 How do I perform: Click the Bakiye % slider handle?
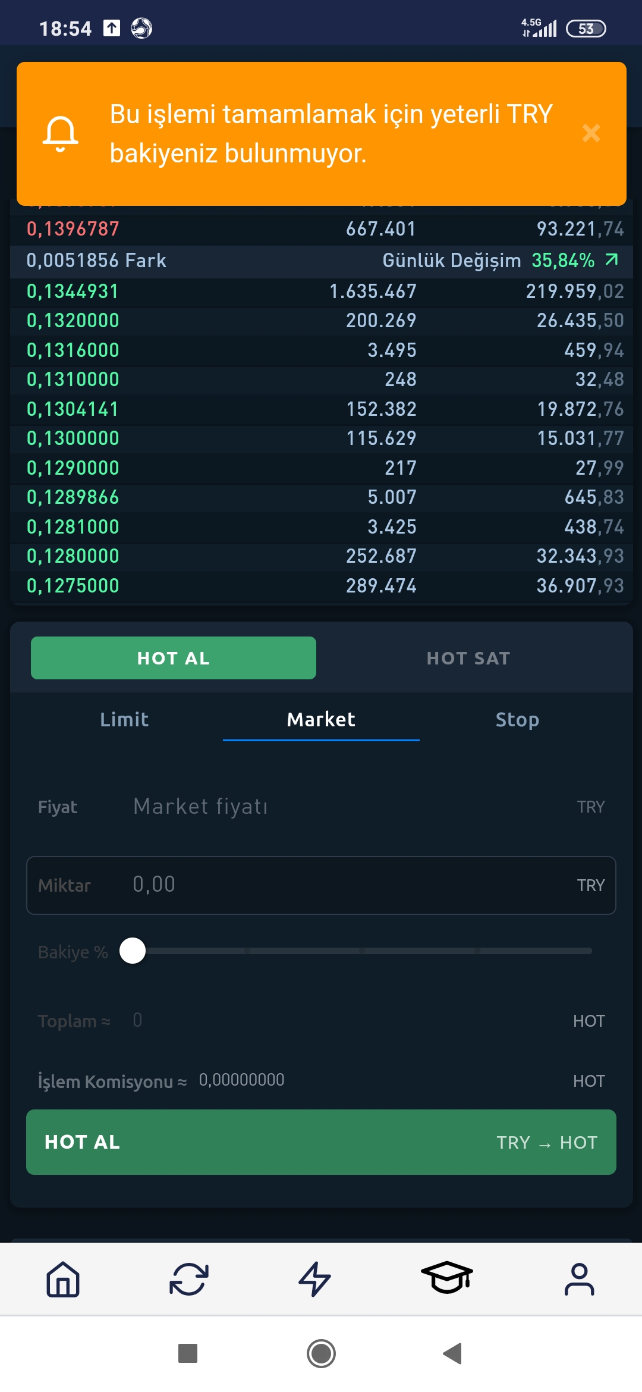[x=133, y=951]
